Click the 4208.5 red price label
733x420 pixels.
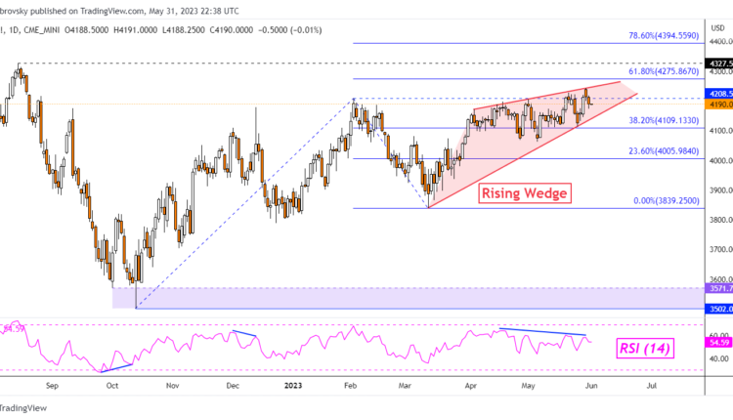[718, 93]
